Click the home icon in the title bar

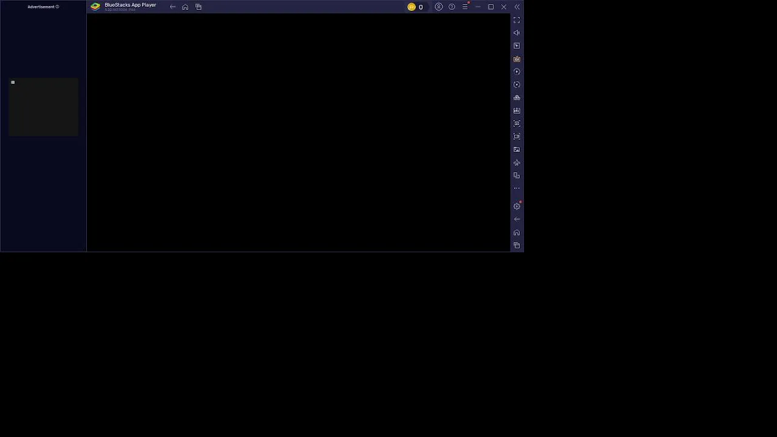(185, 7)
